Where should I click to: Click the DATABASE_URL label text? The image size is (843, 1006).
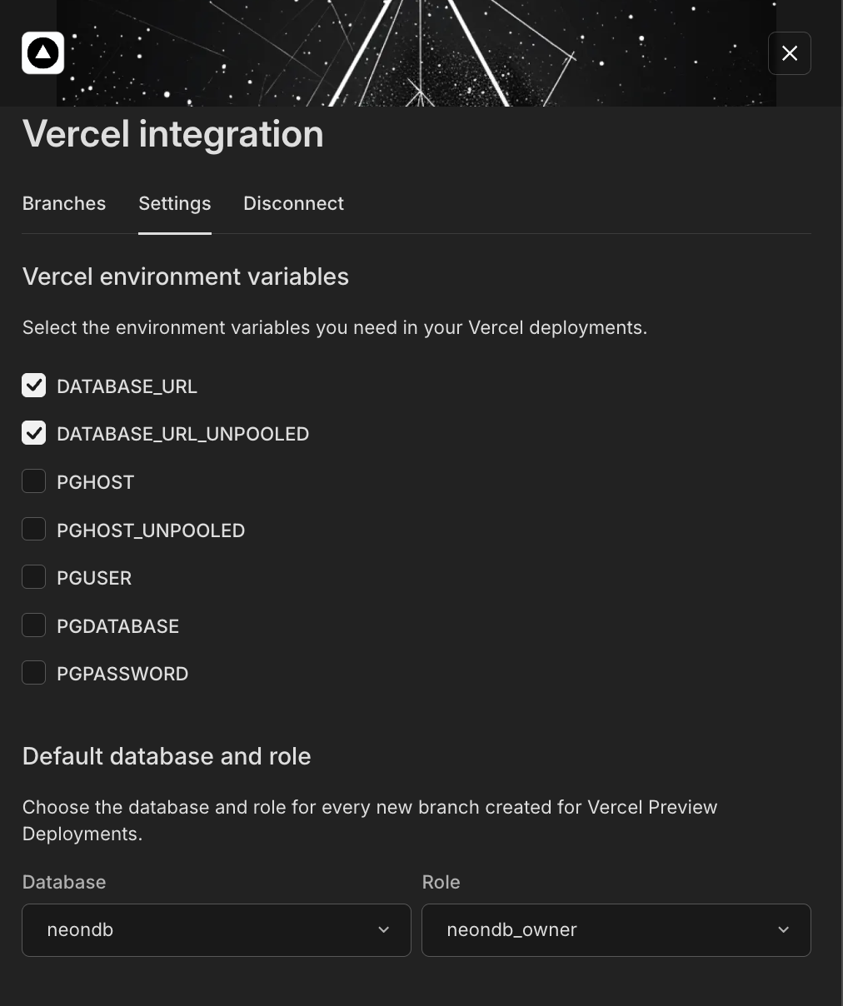point(127,386)
